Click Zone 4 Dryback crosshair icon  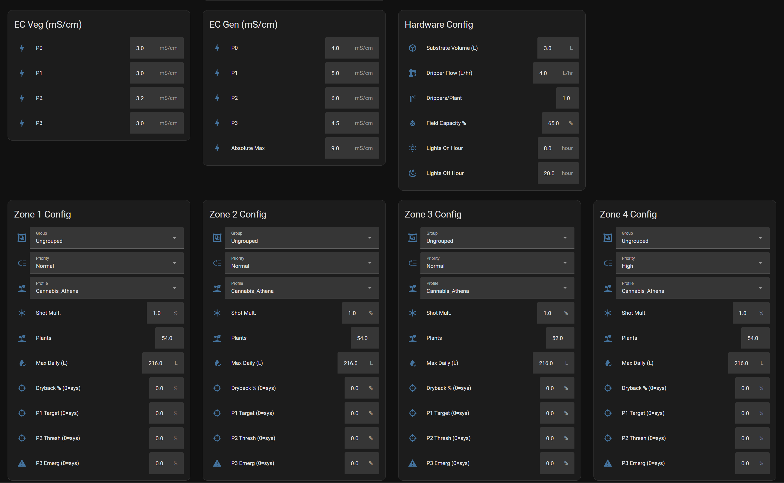coord(608,388)
